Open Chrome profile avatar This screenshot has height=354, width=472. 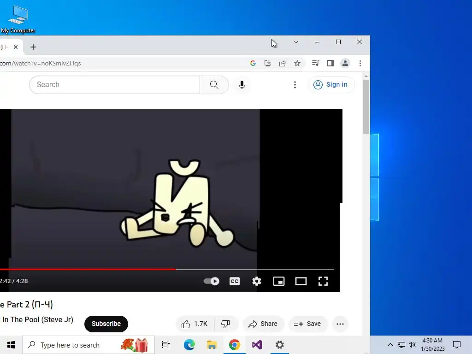[345, 63]
